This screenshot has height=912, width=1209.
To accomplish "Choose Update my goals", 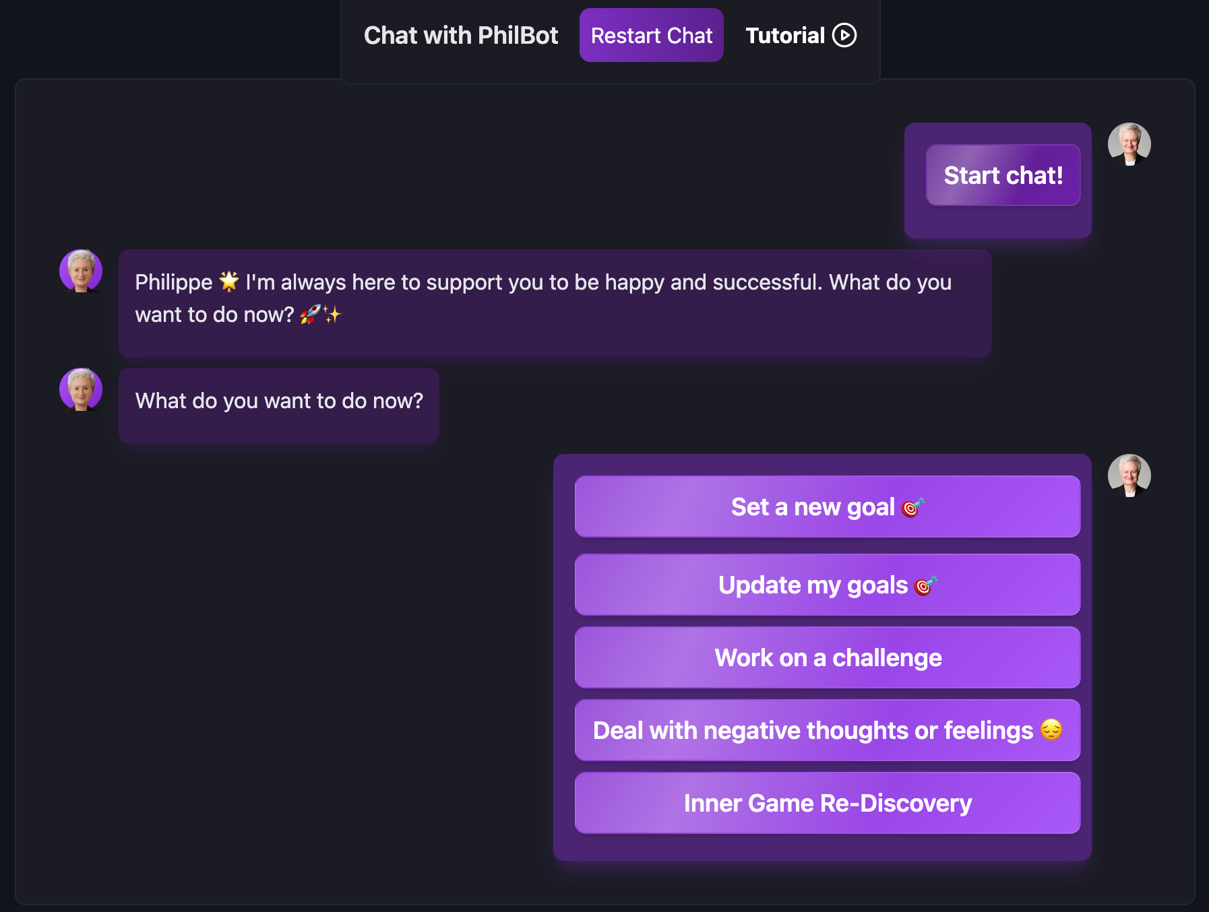I will (827, 585).
